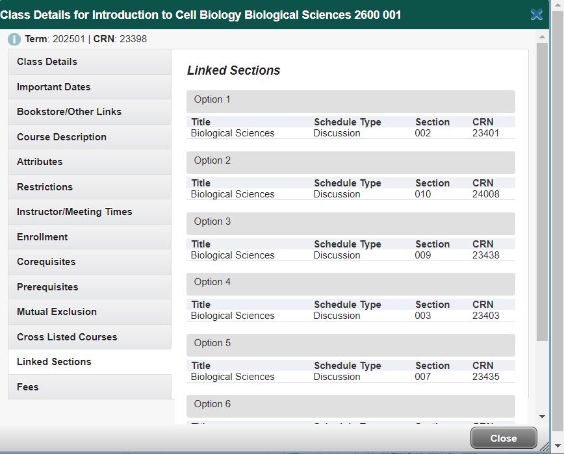The width and height of the screenshot is (564, 454).
Task: Click CRN value 23435
Action: pos(485,377)
